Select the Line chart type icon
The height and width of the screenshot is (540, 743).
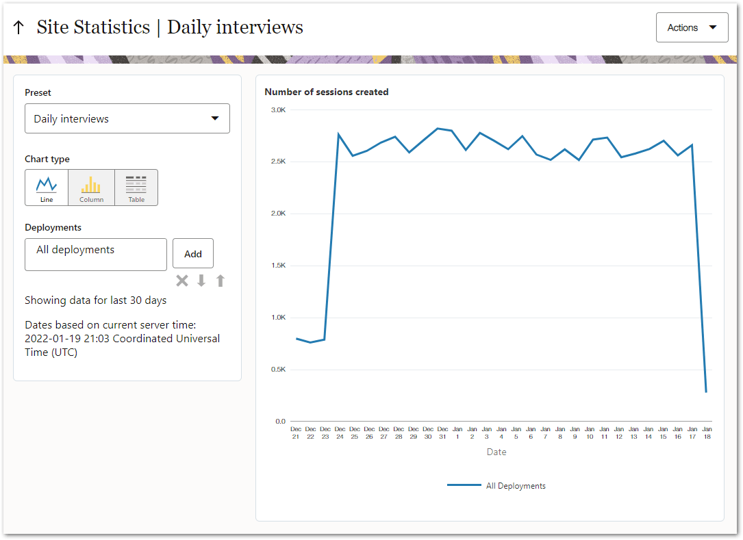[47, 187]
